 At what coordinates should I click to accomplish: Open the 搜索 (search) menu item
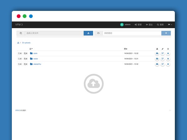160,25
